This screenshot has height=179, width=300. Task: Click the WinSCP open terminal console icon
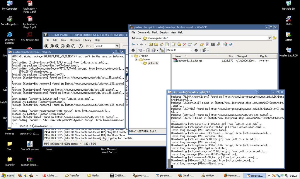[213, 44]
